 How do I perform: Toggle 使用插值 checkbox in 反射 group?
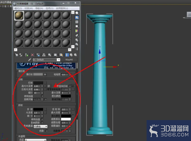pyautogui.click(x=42, y=96)
